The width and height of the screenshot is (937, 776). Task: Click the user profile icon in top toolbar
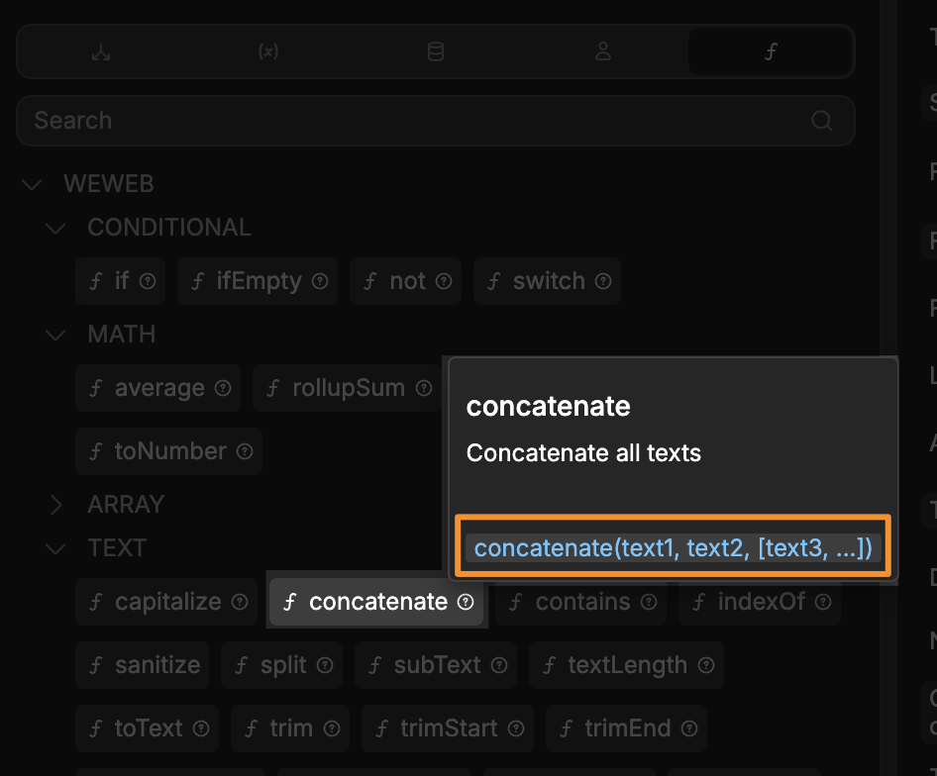[x=603, y=50]
